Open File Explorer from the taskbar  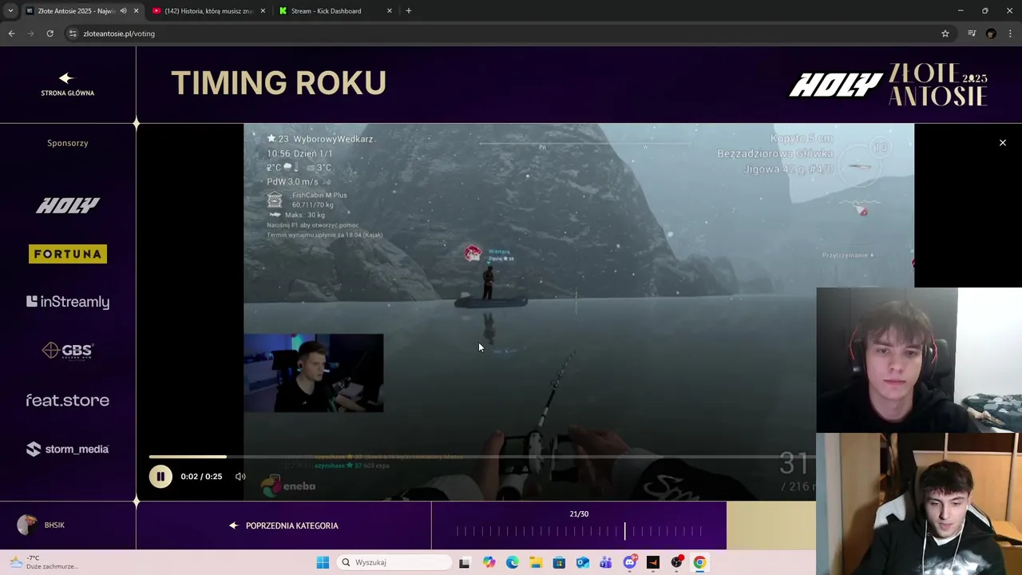(x=536, y=562)
